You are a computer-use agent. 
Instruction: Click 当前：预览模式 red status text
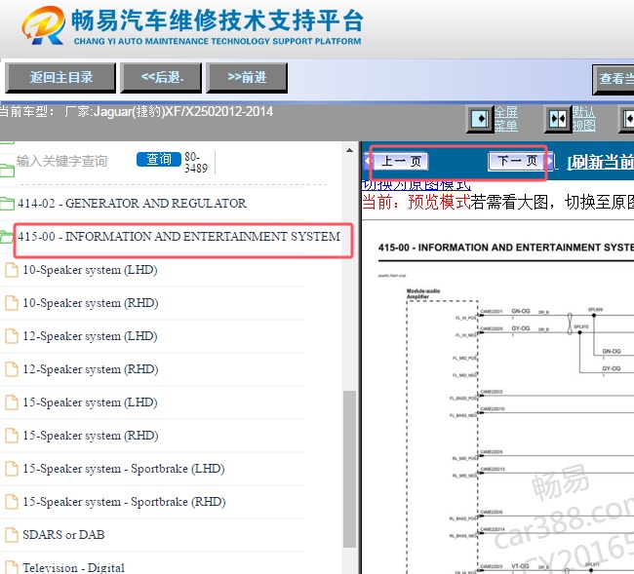click(x=416, y=202)
